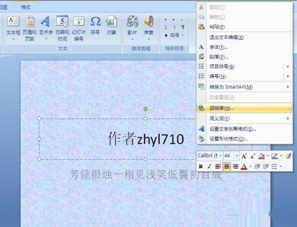The image size is (297, 227).
Task: Insert the question mark special symbol
Action: [x=183, y=27]
